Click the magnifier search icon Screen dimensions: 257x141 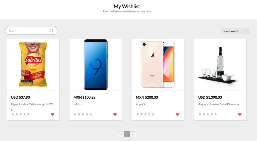point(51,31)
